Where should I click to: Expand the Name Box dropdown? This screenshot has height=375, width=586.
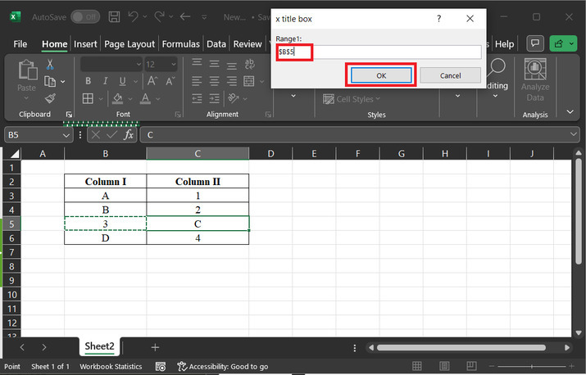67,134
